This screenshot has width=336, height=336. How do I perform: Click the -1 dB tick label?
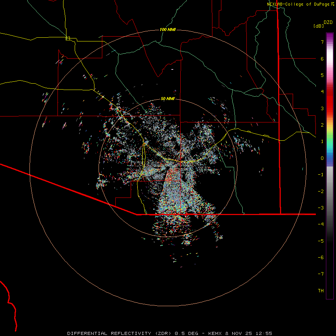(x=321, y=175)
